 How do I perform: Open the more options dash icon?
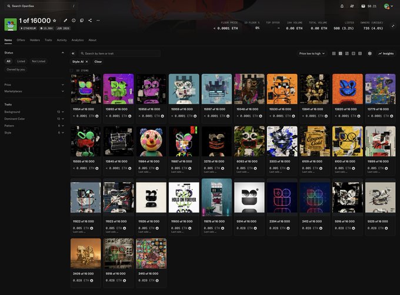coord(98,21)
